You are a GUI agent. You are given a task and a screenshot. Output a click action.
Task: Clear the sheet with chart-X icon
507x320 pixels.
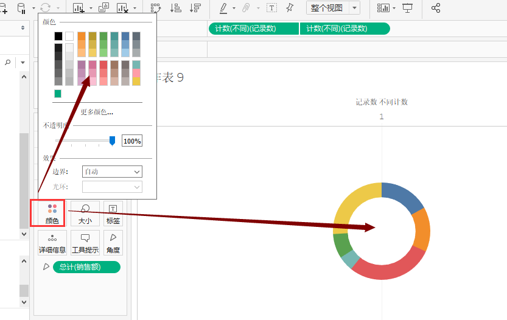coord(122,8)
